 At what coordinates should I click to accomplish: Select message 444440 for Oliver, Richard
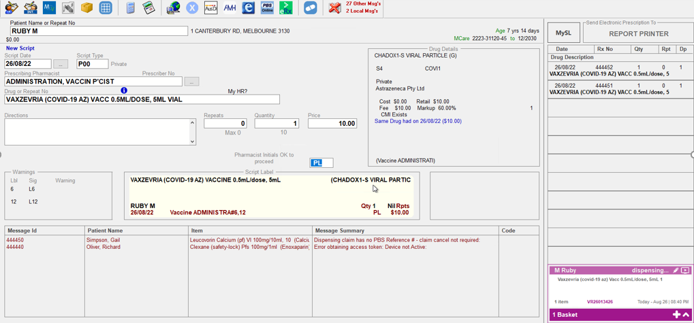point(271,247)
